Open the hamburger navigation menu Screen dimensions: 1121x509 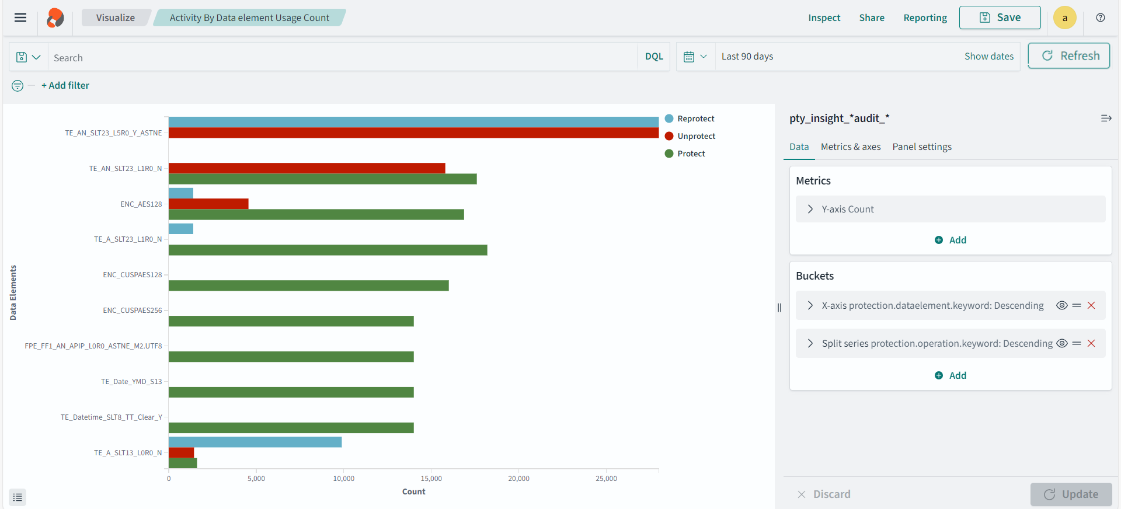20,18
